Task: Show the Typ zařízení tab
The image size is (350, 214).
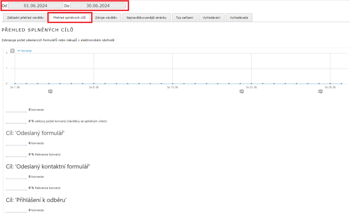Action: 184,17
